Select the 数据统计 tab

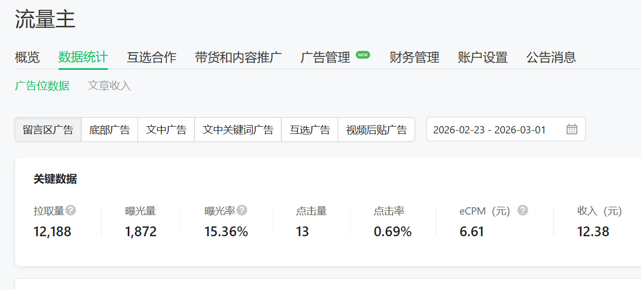[x=83, y=57]
